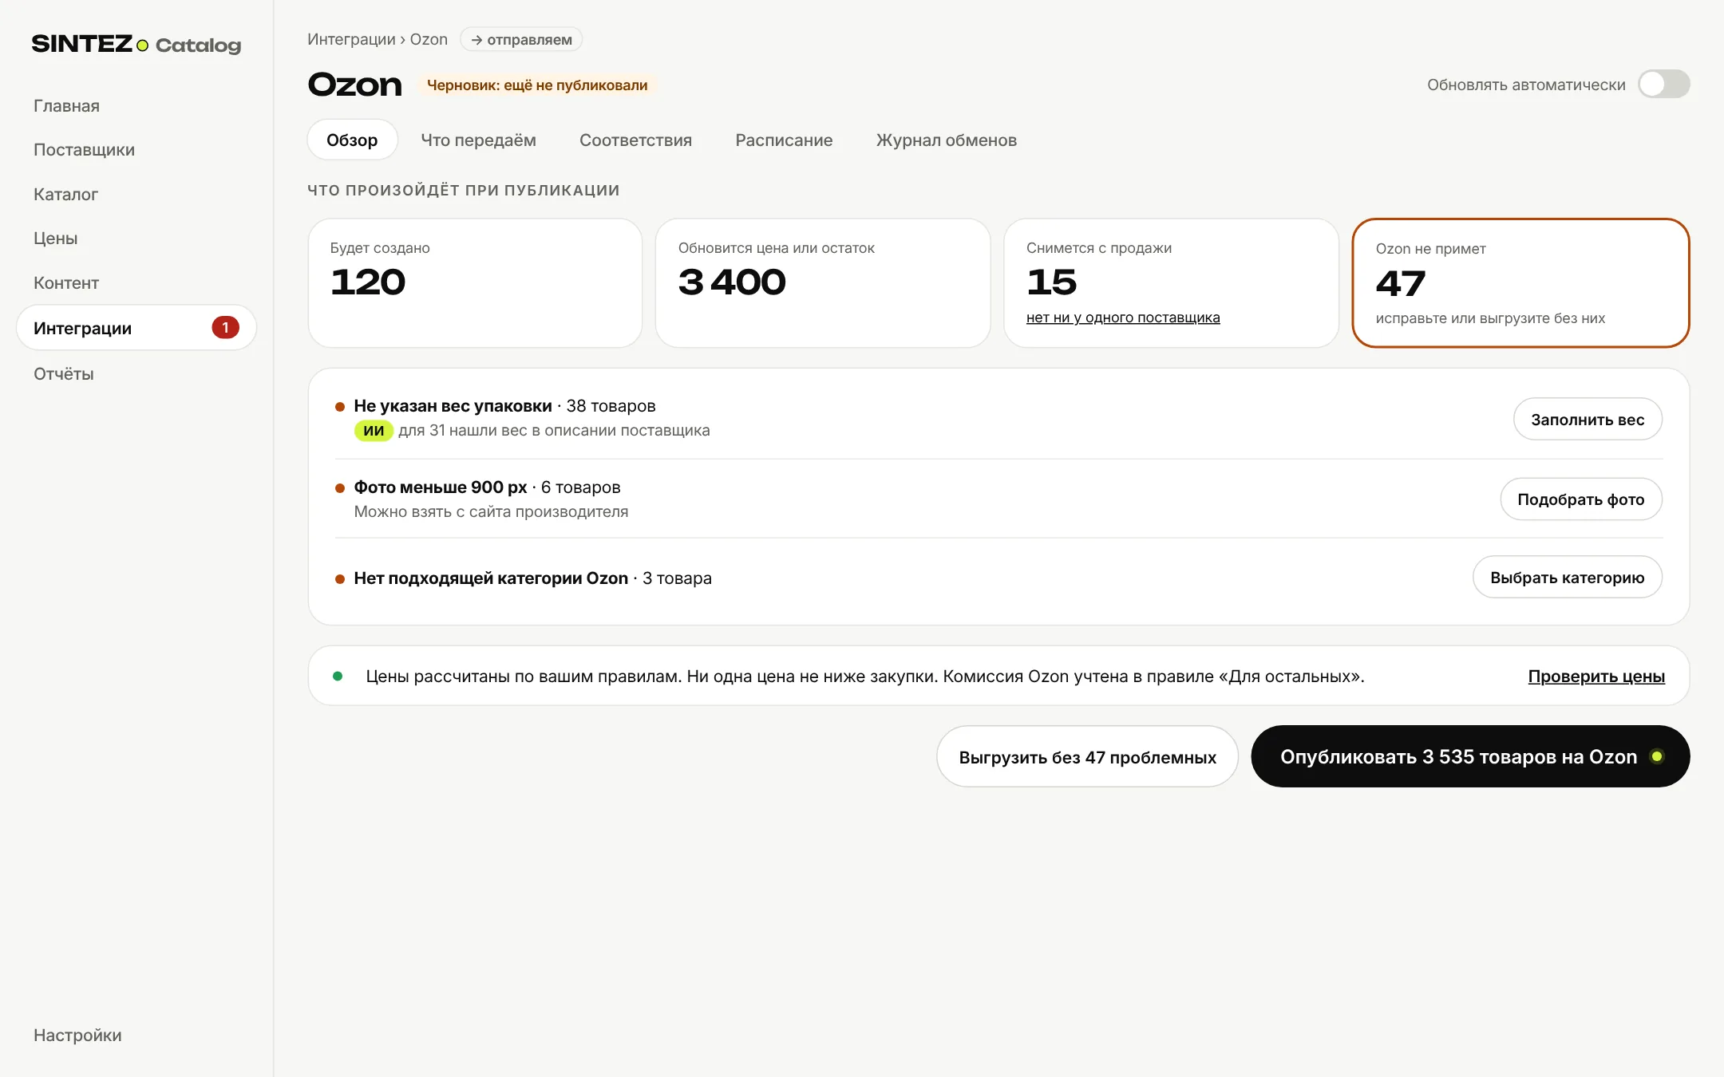Go to Поставщики in the sidebar

tap(84, 150)
